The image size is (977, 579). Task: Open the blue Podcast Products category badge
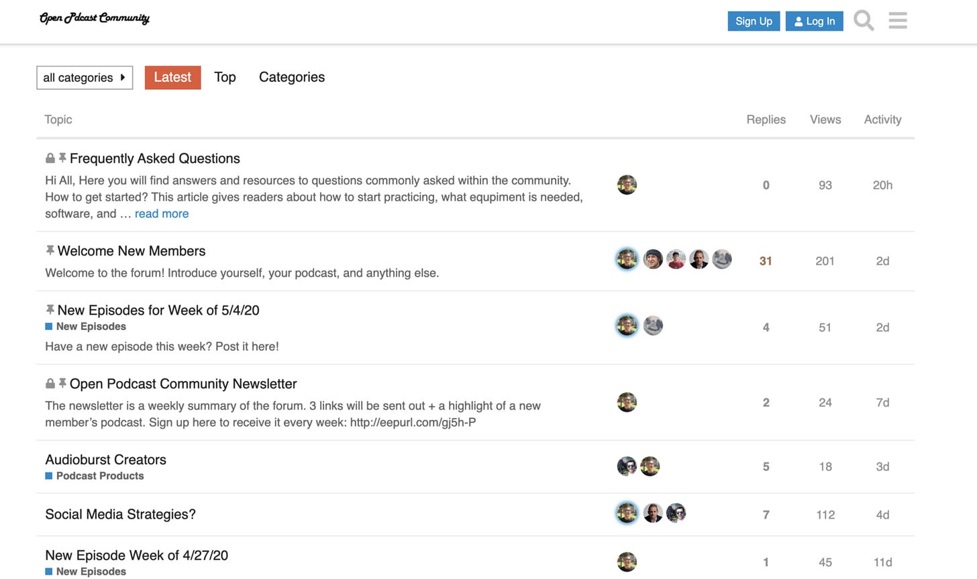click(x=95, y=476)
